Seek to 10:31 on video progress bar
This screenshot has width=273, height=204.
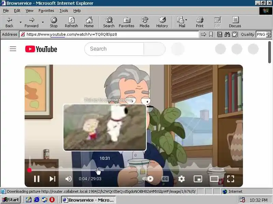[105, 170]
